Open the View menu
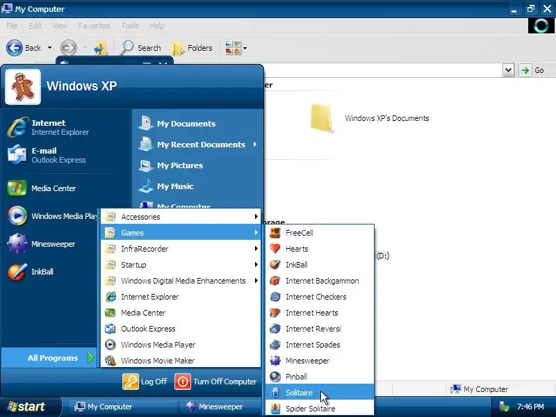 (60, 26)
